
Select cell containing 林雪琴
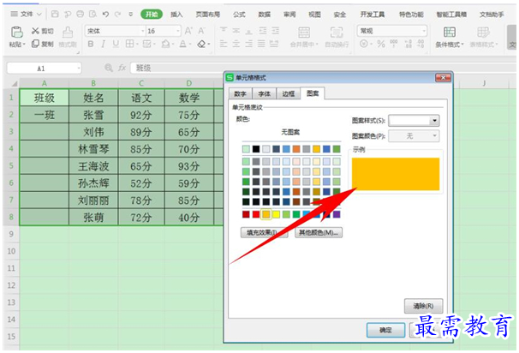pyautogui.click(x=93, y=149)
